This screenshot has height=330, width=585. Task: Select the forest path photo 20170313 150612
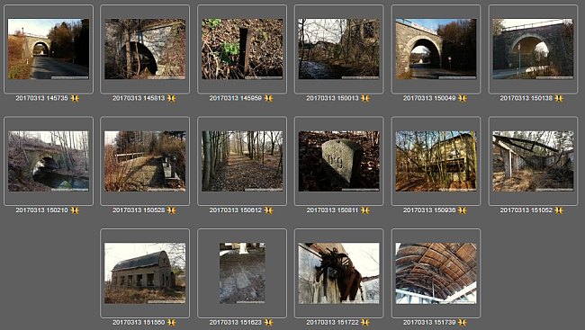tap(242, 161)
